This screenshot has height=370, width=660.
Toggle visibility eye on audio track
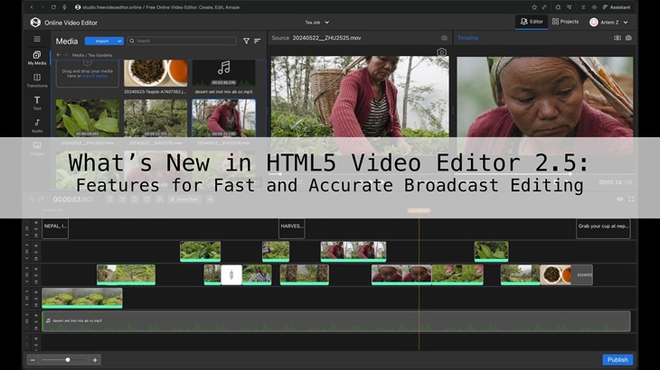[x=36, y=316]
